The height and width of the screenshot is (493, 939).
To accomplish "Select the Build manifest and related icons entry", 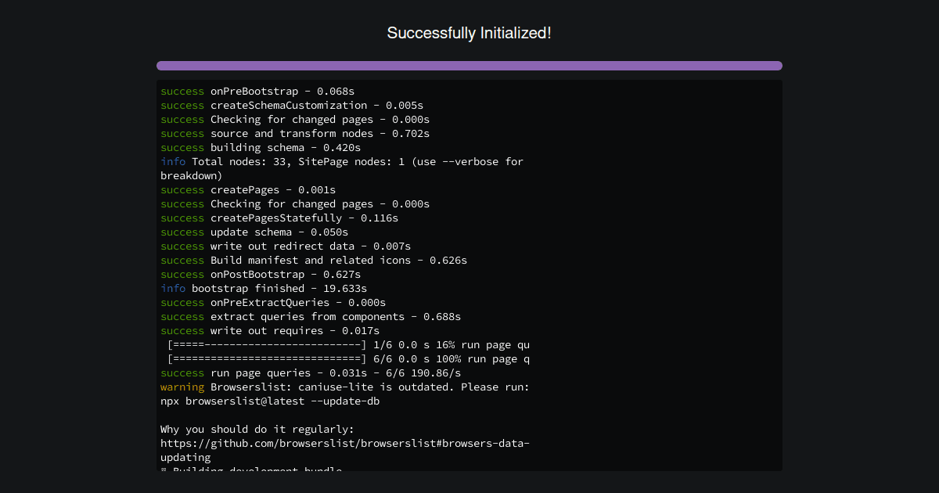I will (313, 260).
